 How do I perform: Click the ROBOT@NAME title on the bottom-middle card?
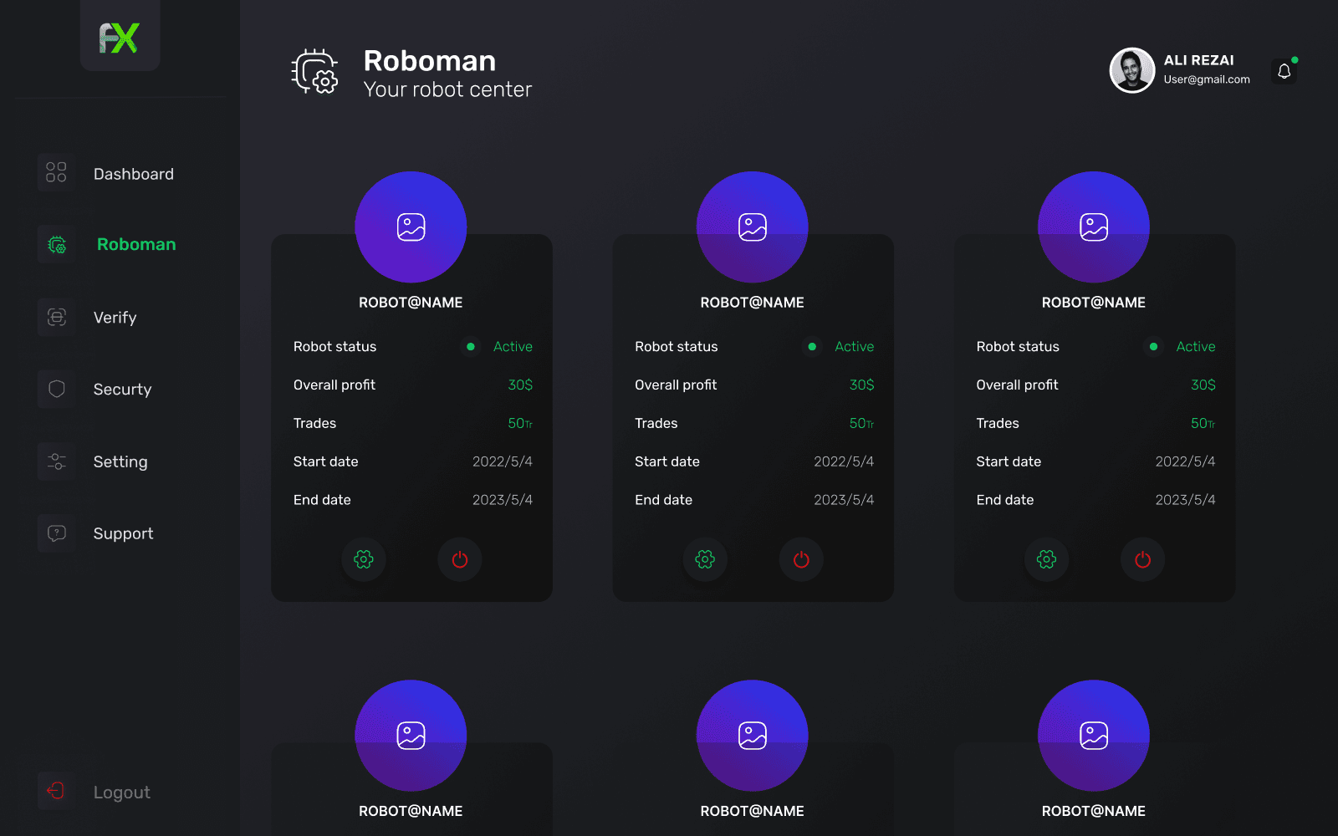[x=753, y=811]
